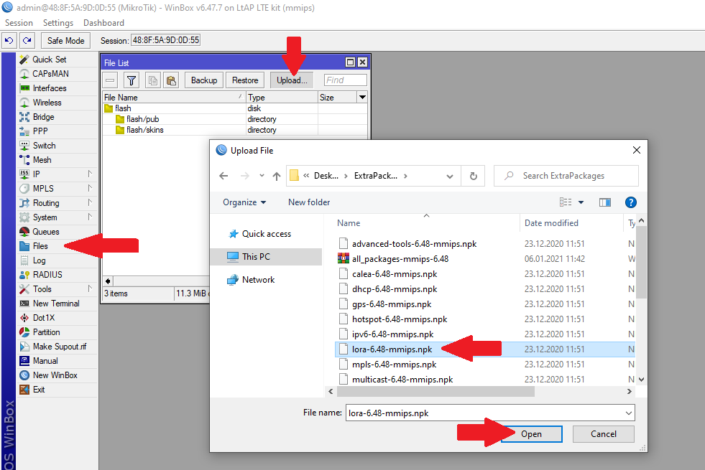Screen dimensions: 705x470
Task: Expand the address bar path dropdown
Action: pyautogui.click(x=450, y=176)
